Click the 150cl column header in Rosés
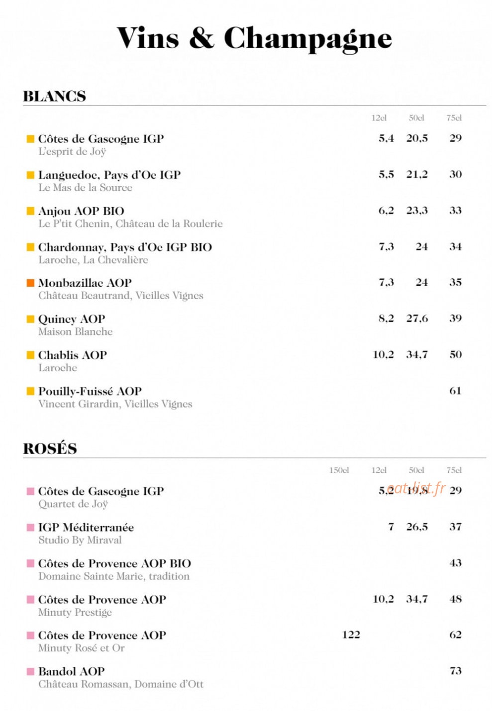The width and height of the screenshot is (492, 711). tap(339, 470)
